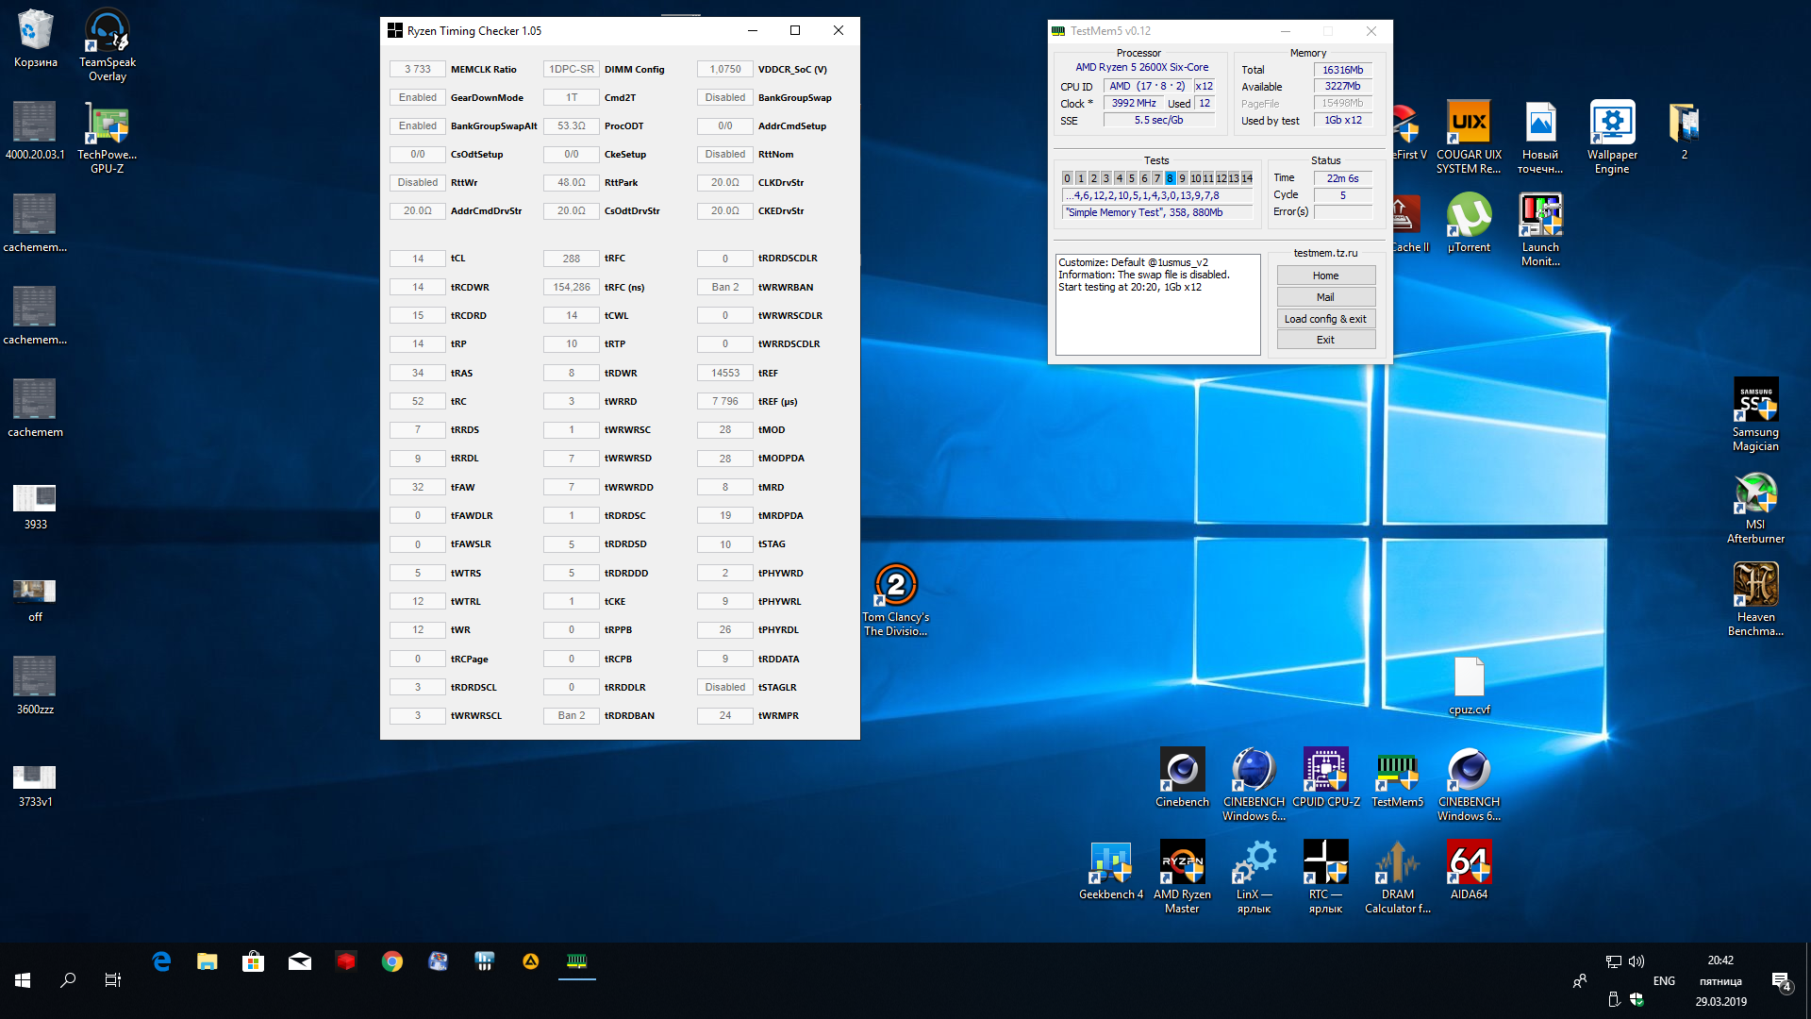Launch AIDA64 from the desktop

[x=1469, y=863]
